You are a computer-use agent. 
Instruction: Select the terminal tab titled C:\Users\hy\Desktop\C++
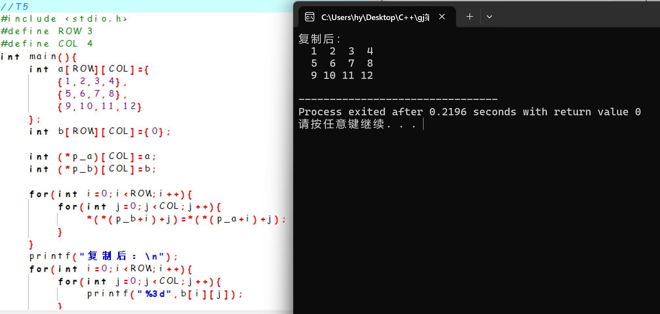pyautogui.click(x=377, y=17)
